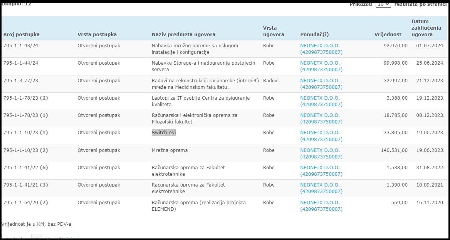450x240 pixels.
Task: Select procedure number 795-1-3-77/23
Action: point(21,81)
